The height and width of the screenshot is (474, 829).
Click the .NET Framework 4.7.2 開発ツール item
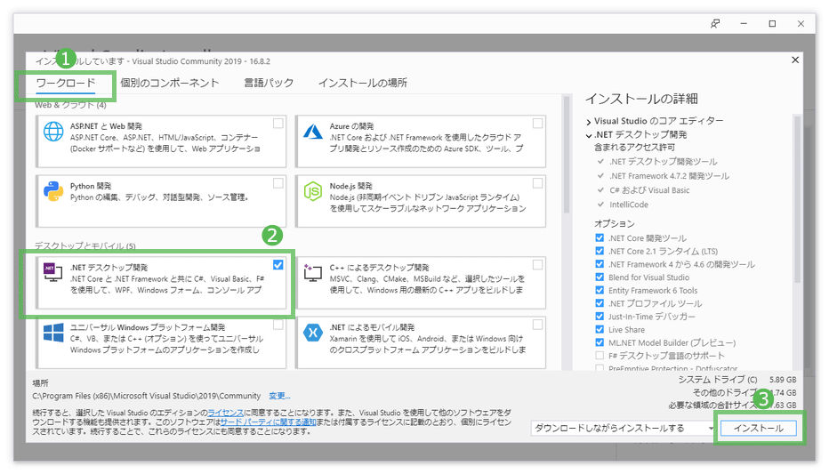[669, 176]
